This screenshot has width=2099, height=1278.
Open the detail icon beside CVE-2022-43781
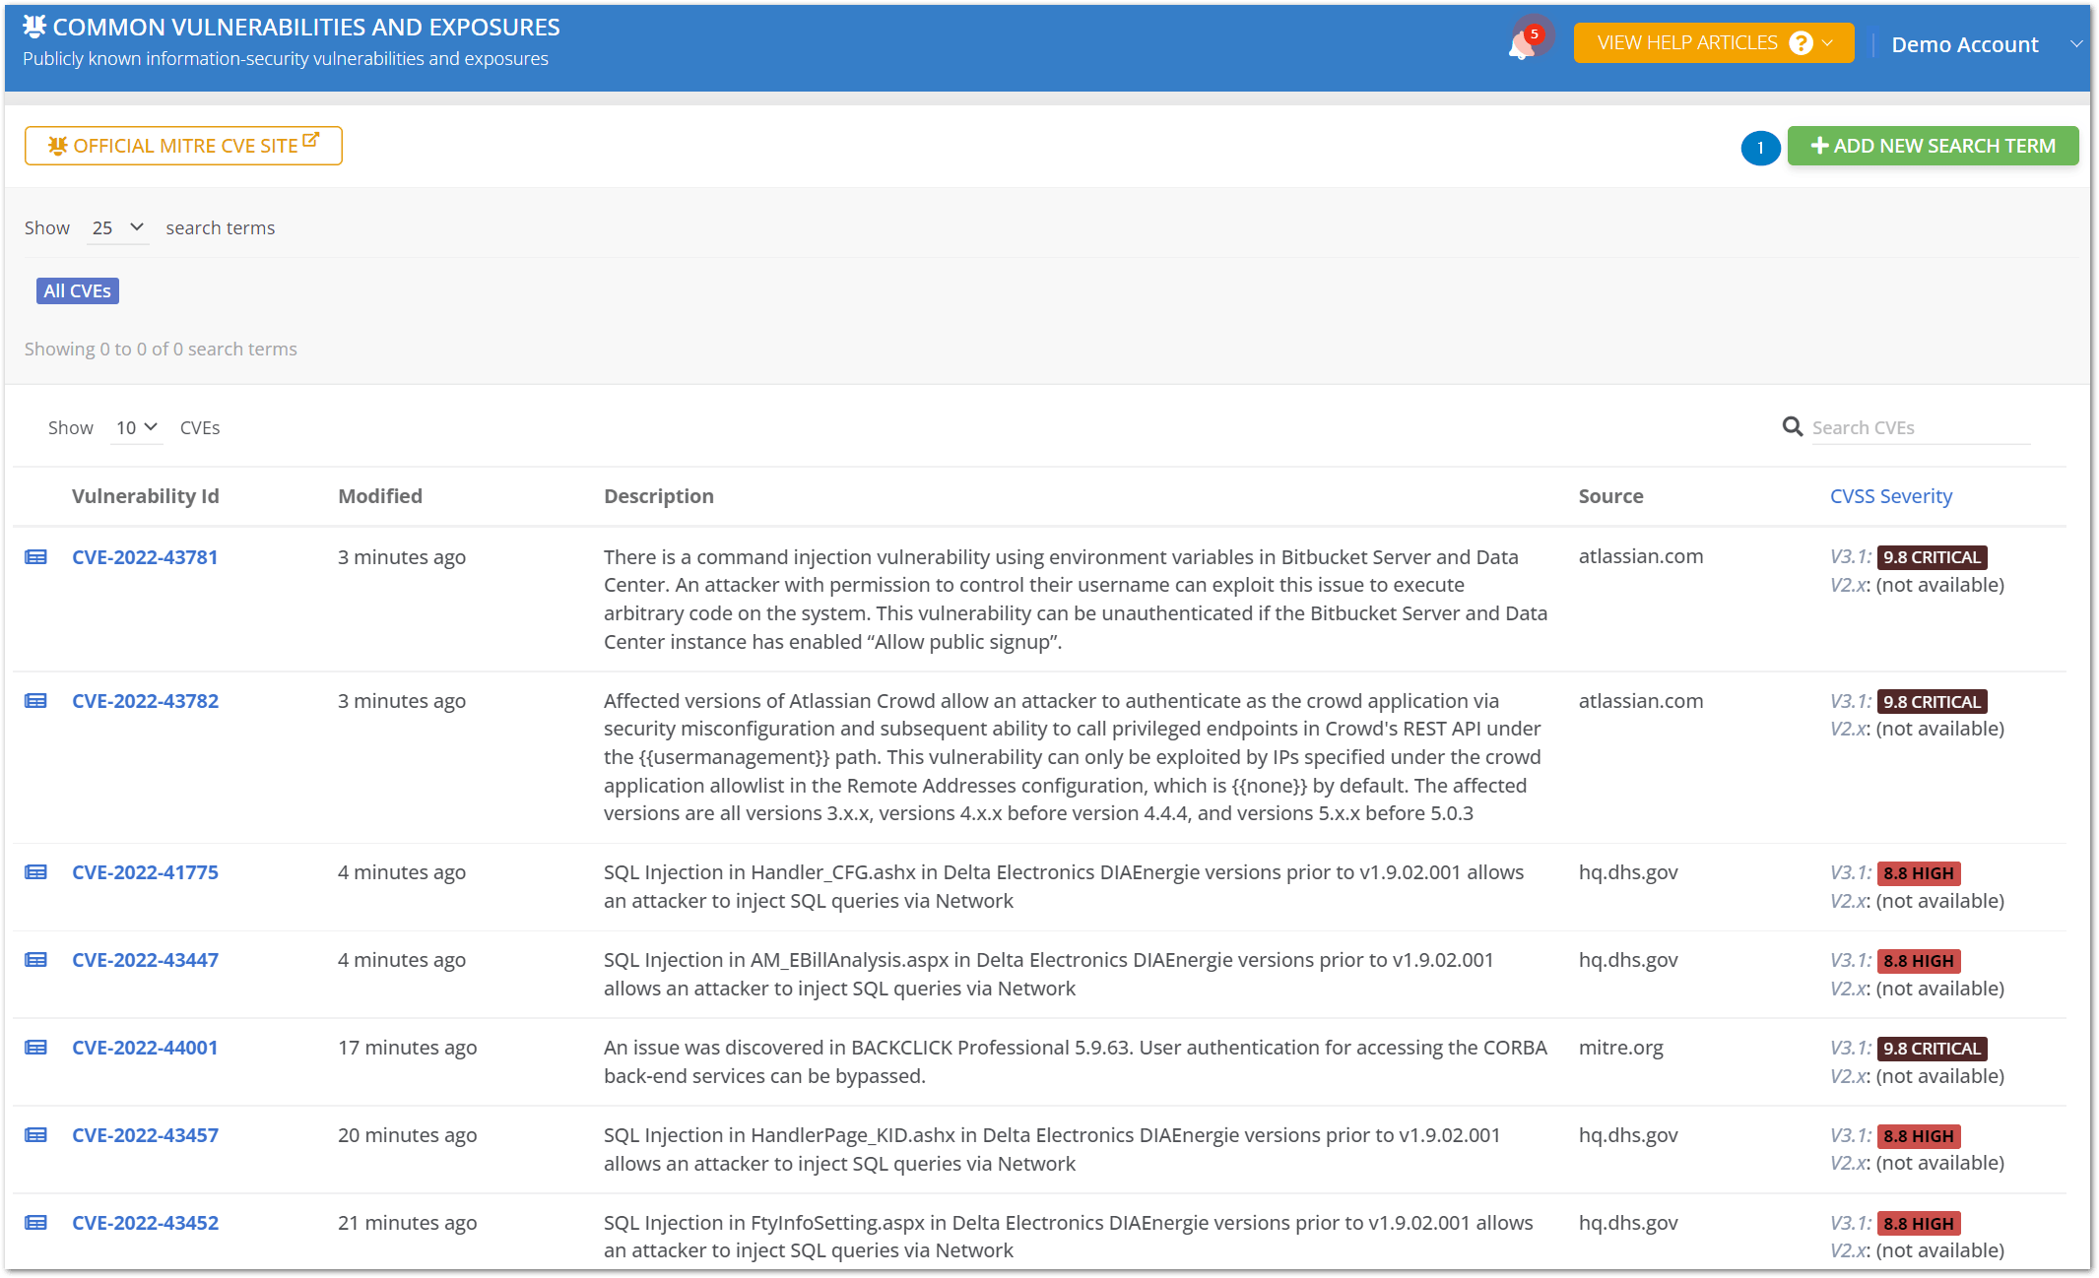[x=35, y=556]
